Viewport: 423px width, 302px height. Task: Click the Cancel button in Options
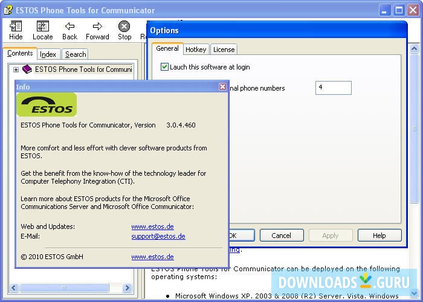coord(282,236)
